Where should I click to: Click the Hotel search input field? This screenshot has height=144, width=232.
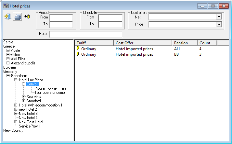pyautogui.click(x=86, y=34)
